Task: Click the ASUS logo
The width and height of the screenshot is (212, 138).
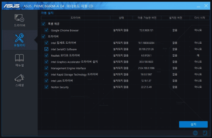Action: coord(12,6)
